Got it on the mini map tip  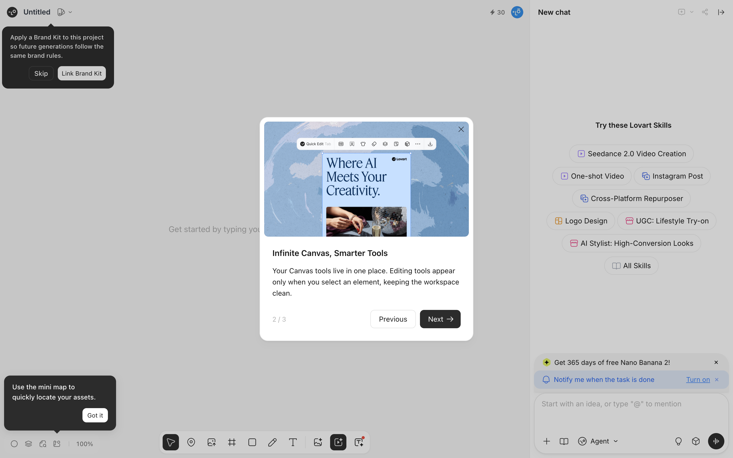[95, 415]
